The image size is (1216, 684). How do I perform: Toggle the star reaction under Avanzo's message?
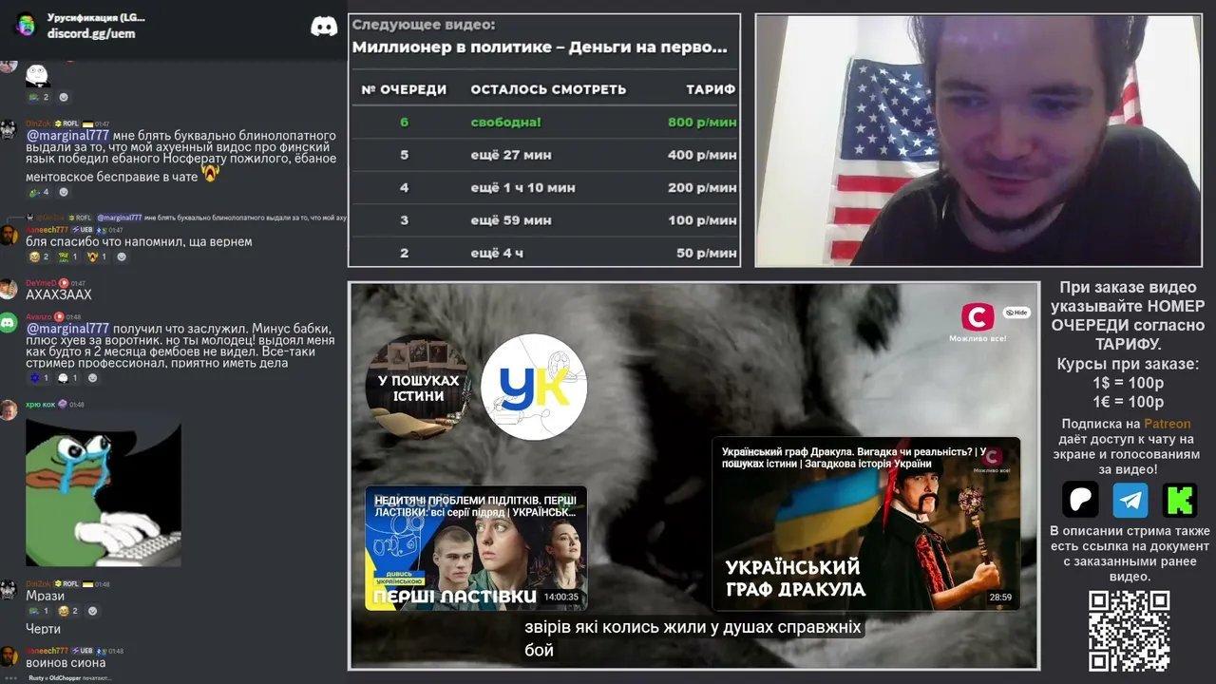pyautogui.click(x=39, y=377)
